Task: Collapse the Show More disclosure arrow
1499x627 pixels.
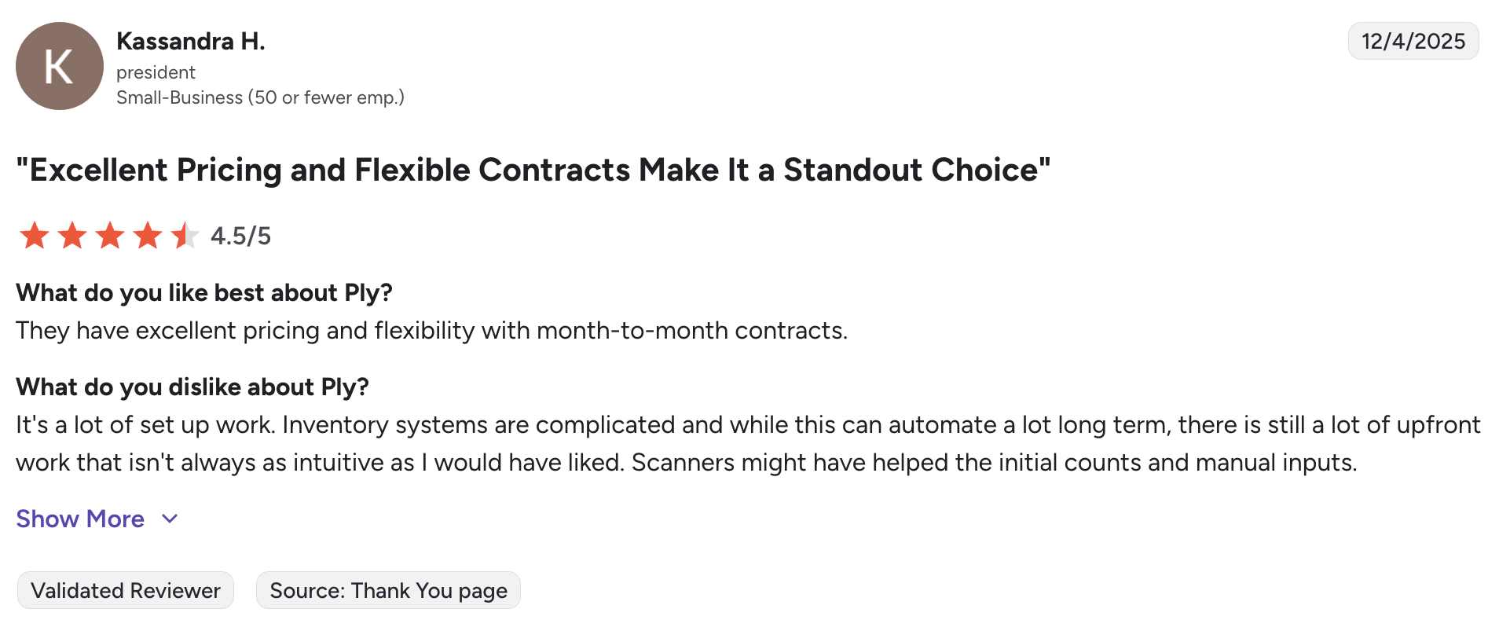Action: [x=169, y=519]
